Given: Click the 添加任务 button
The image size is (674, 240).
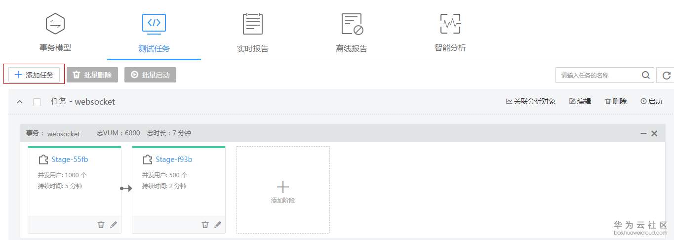Looking at the screenshot, I should [x=34, y=75].
